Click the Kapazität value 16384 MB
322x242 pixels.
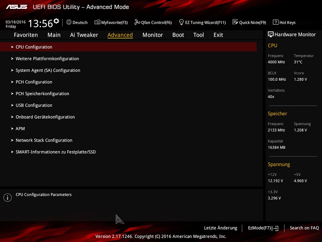point(277,147)
